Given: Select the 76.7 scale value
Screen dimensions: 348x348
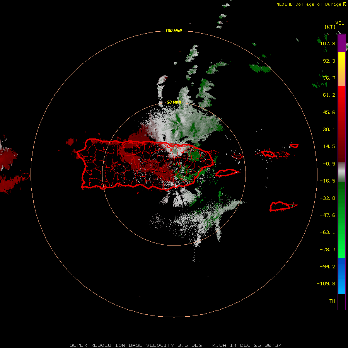Looking at the screenshot, I should point(329,78).
